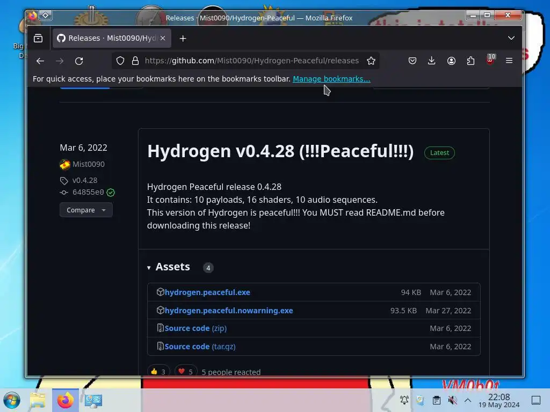
Task: Open Hydrogen v0.4.28 release title
Action: [280, 151]
